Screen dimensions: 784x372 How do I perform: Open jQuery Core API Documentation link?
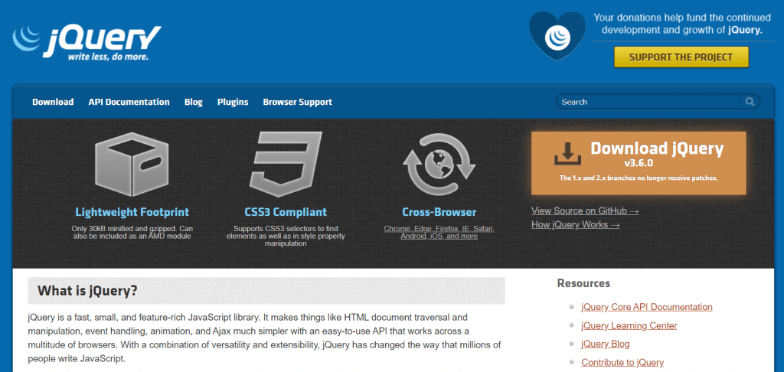point(647,307)
